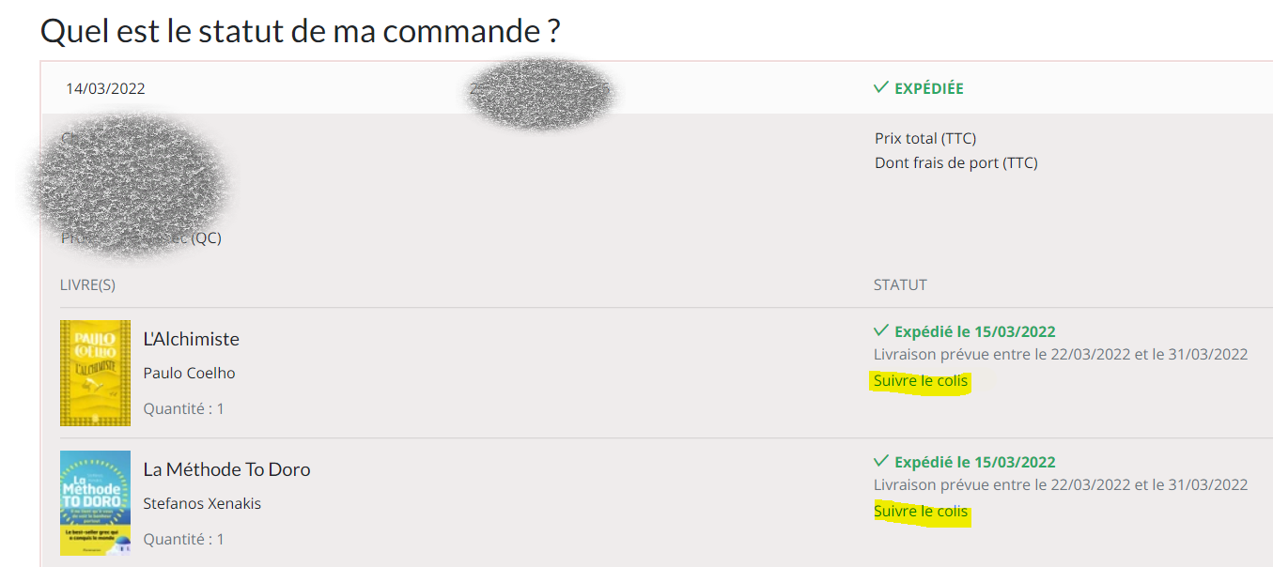Click the quantity text under Paulo Coelho
This screenshot has width=1273, height=567.
click(183, 408)
